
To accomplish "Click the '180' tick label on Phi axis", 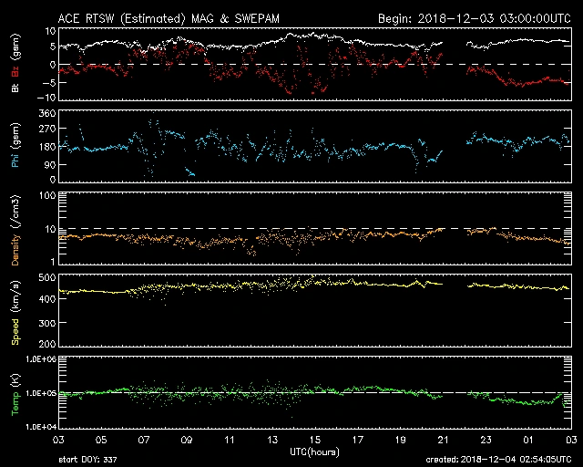I will click(x=47, y=147).
